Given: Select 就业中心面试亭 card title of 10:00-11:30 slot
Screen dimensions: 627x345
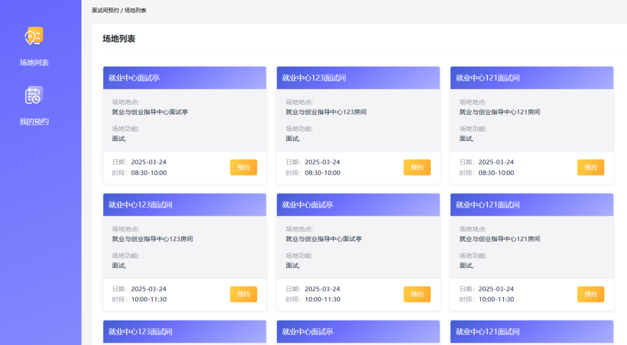Looking at the screenshot, I should (x=308, y=205).
